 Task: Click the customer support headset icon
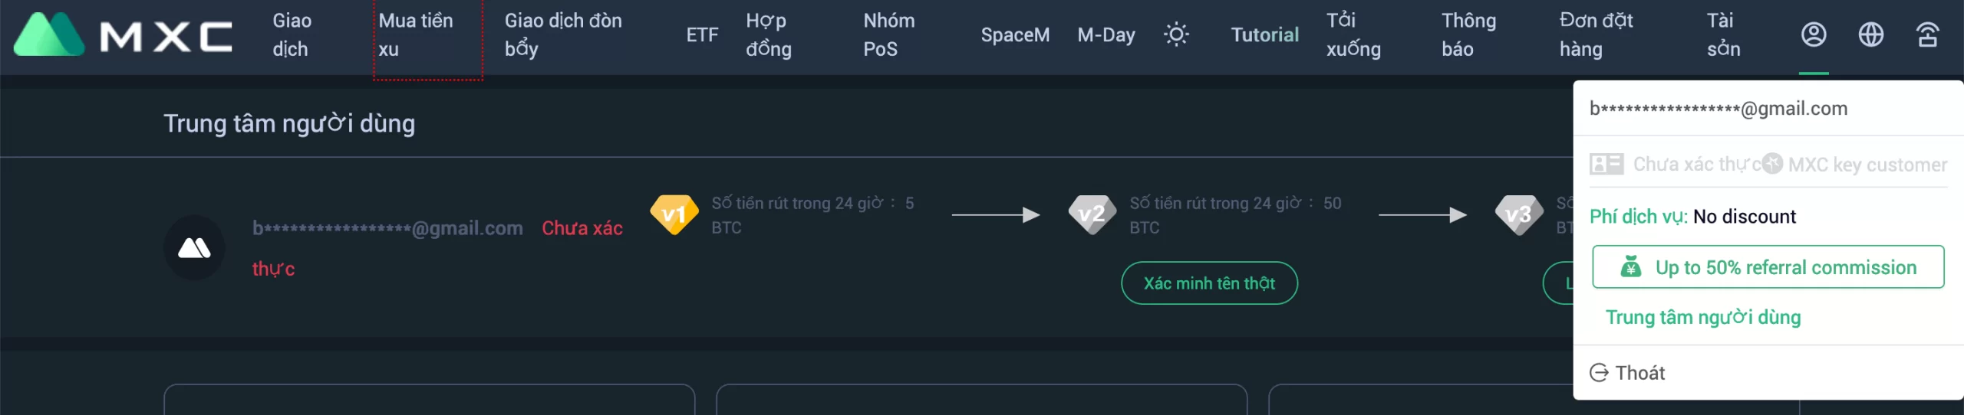click(1927, 34)
